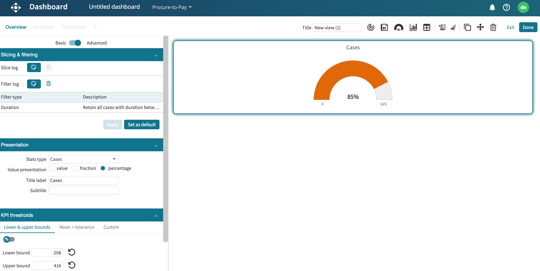The image size is (540, 271).
Task: Click Set as default button
Action: click(x=141, y=125)
